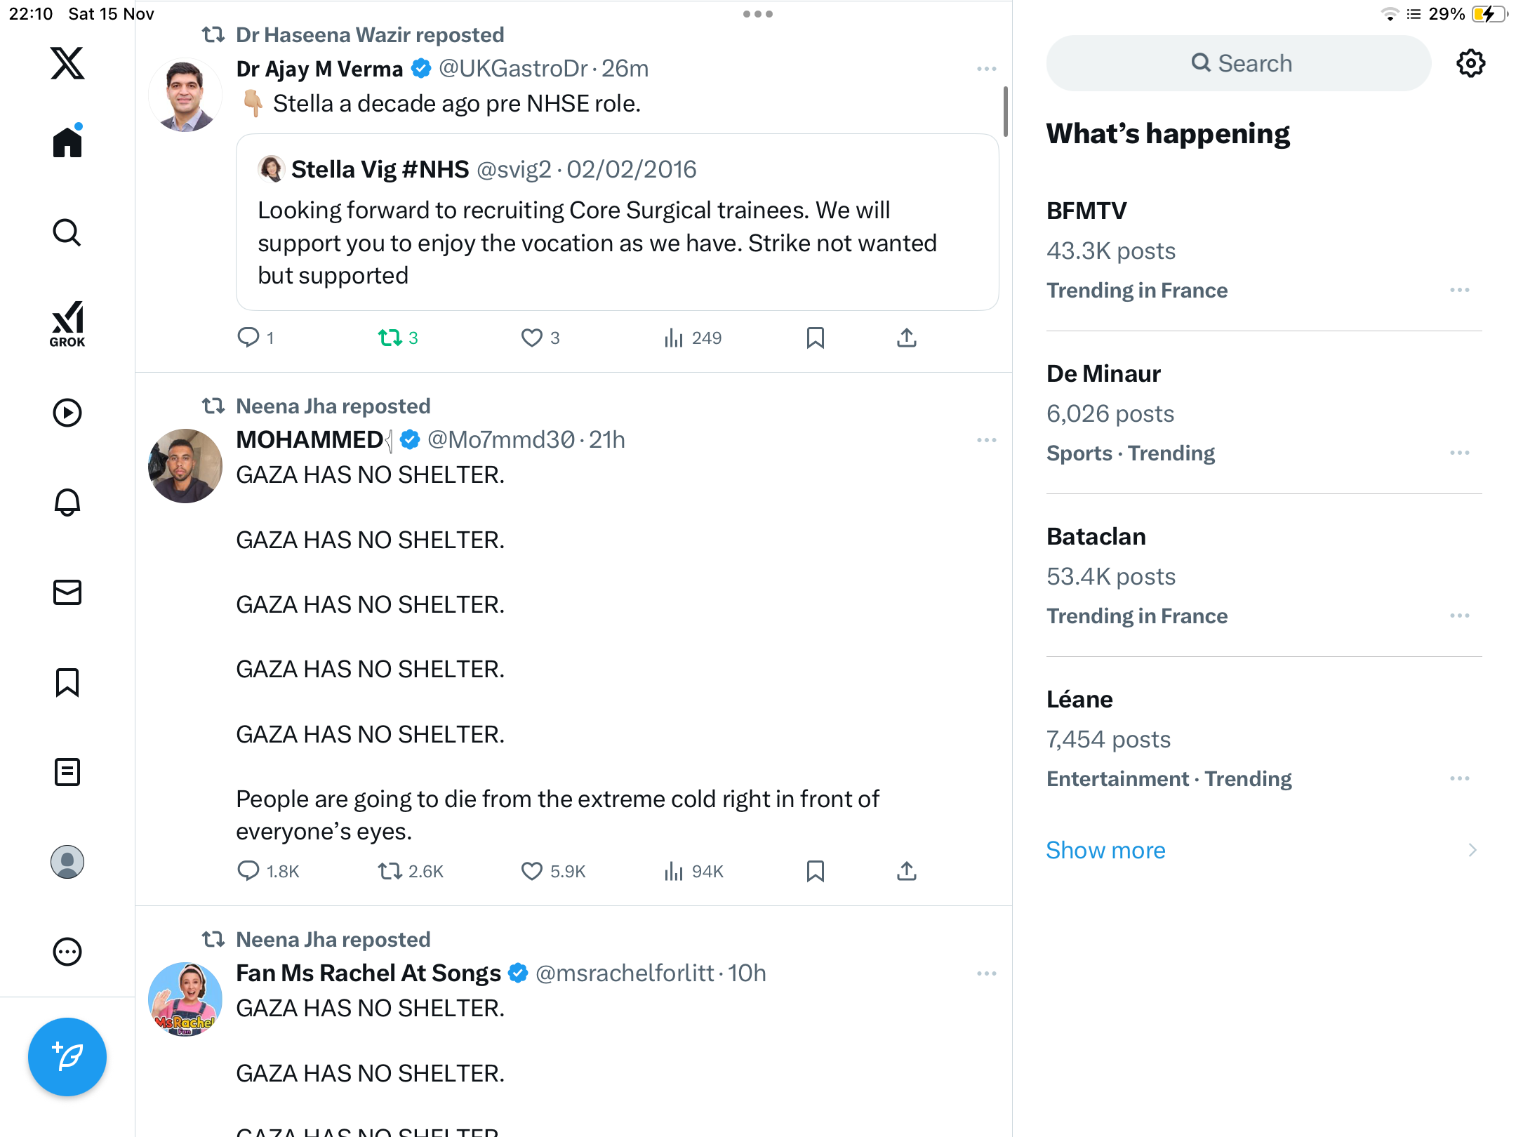Open the Bataclan trending topic
The height and width of the screenshot is (1137, 1516).
point(1096,537)
